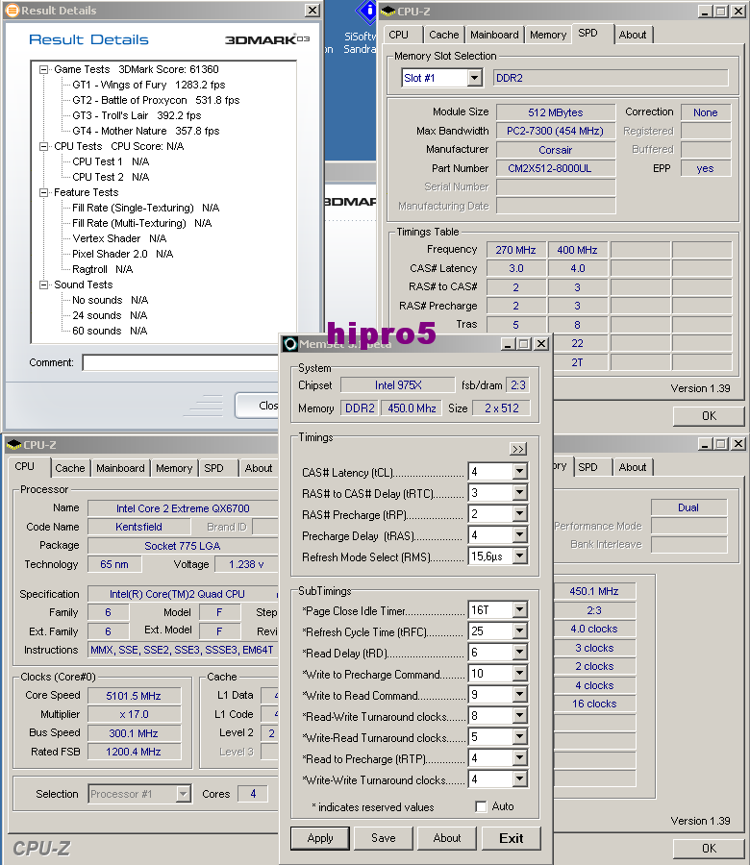
Task: Switch to Cache tab in top CPU-Z window
Action: pyautogui.click(x=443, y=35)
